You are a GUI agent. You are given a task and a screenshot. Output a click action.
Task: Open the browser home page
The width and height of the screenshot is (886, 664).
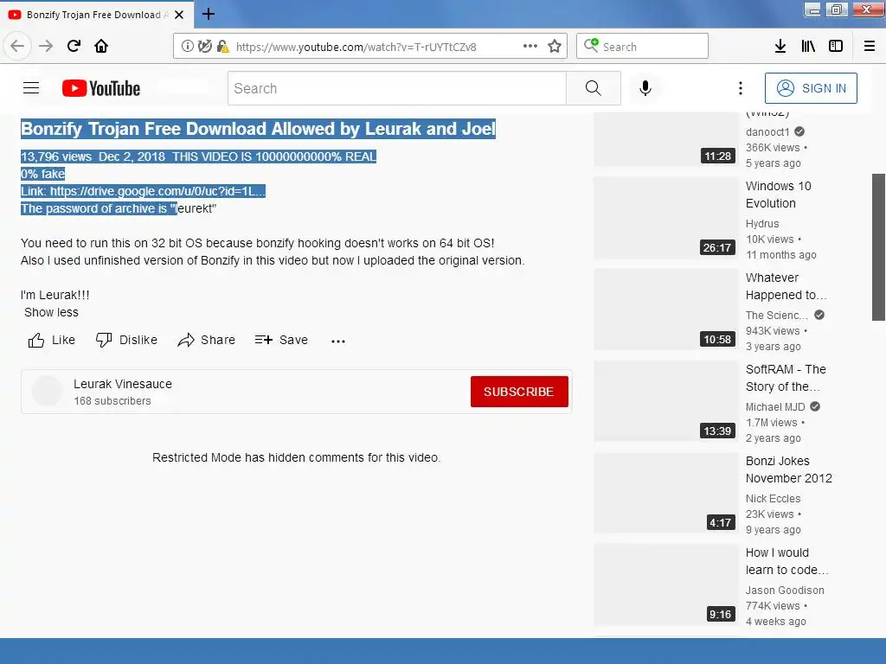coord(101,46)
